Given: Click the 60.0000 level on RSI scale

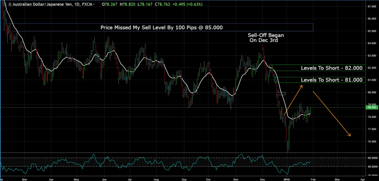Looking at the screenshot, I should [371, 158].
